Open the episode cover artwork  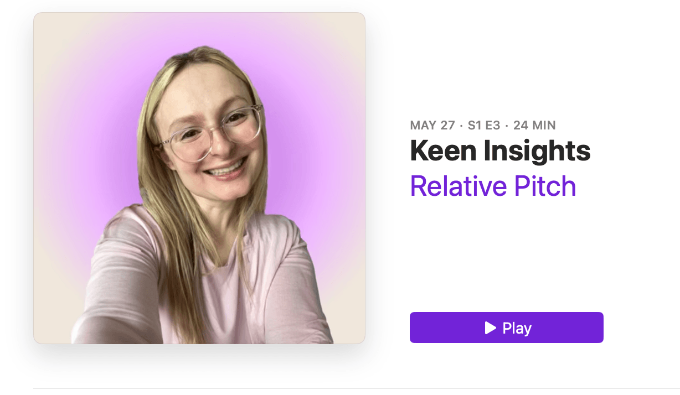[199, 178]
